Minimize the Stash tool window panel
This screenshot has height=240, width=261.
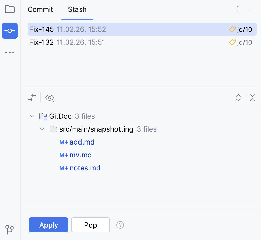point(252,9)
